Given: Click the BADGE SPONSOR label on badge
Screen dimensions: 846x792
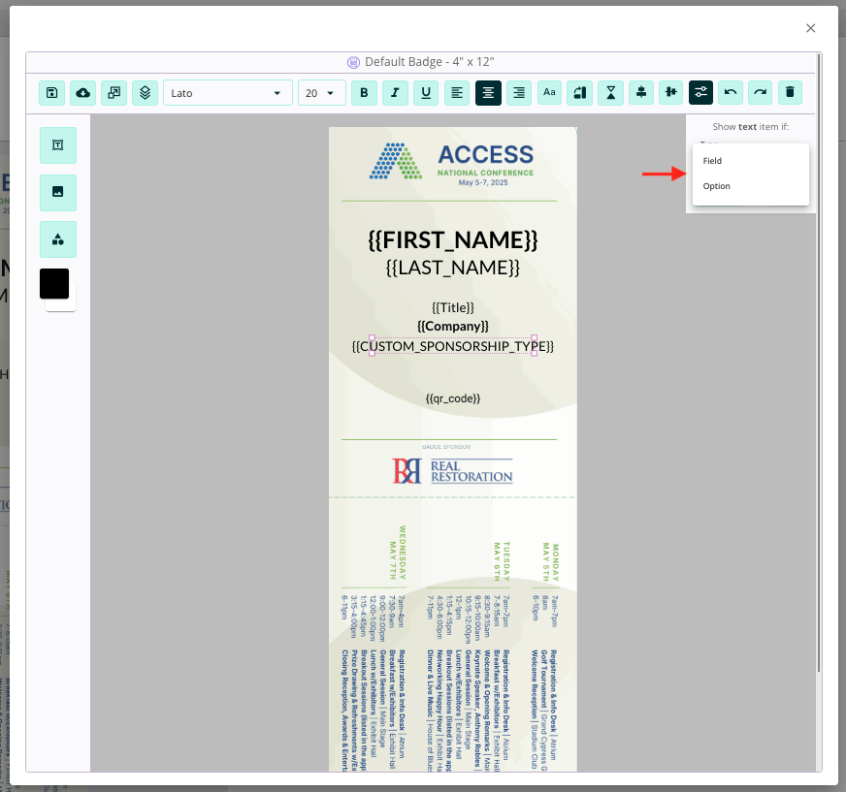Looking at the screenshot, I should (x=446, y=447).
